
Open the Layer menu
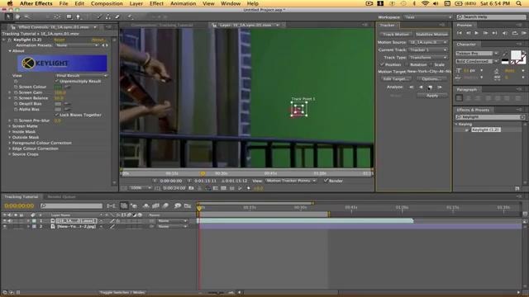(x=136, y=3)
